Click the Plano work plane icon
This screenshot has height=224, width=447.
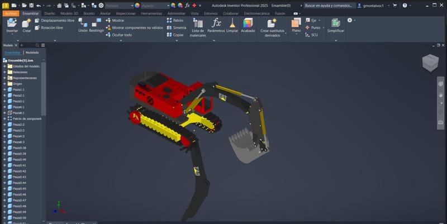click(x=296, y=25)
